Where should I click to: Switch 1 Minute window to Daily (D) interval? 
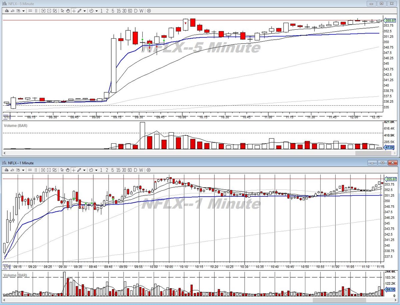coord(136,170)
